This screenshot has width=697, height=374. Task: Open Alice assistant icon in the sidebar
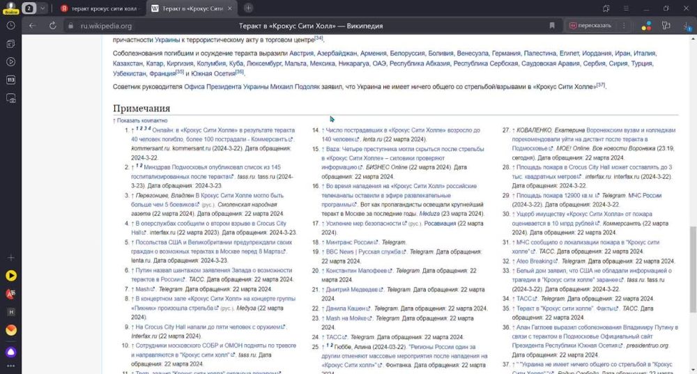click(x=11, y=352)
